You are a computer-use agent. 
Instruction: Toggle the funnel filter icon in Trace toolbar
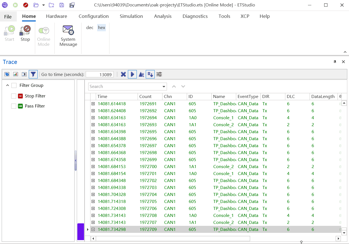(33, 74)
